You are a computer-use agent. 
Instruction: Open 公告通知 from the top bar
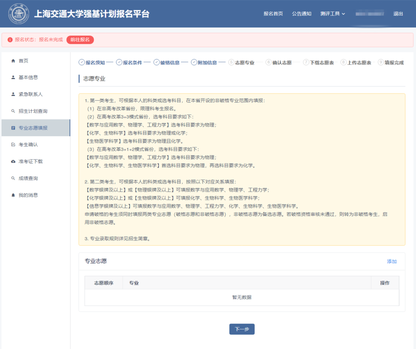point(302,13)
